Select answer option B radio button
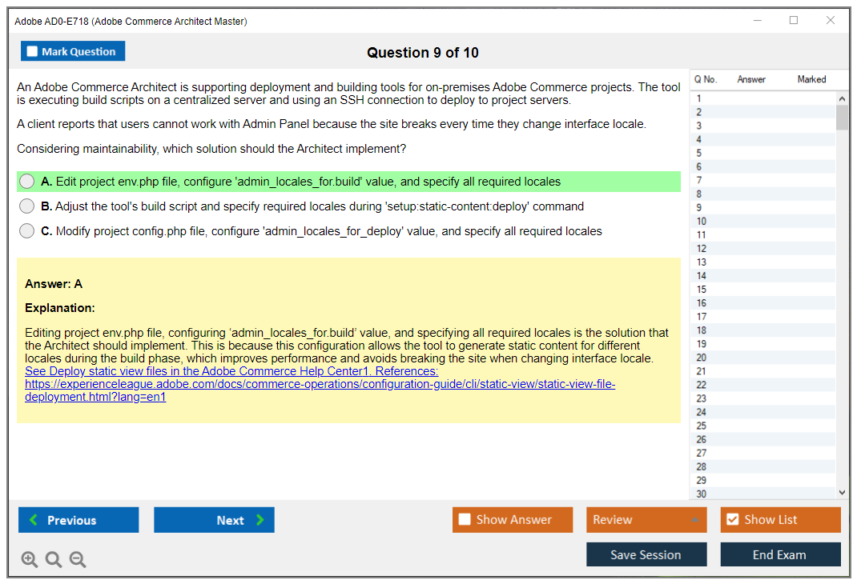The width and height of the screenshot is (861, 588). 27,206
